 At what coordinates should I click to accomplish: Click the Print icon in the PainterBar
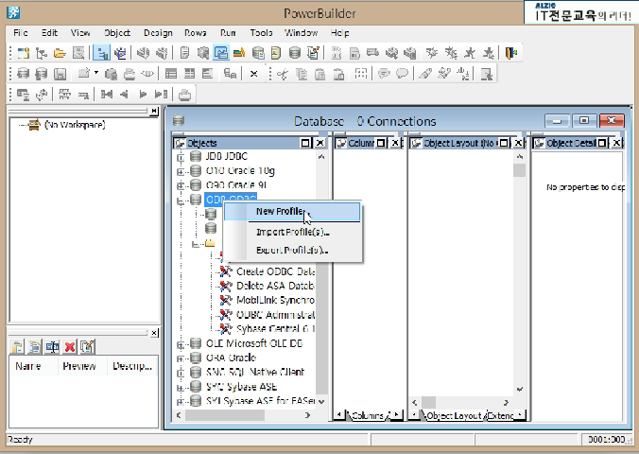click(x=130, y=74)
